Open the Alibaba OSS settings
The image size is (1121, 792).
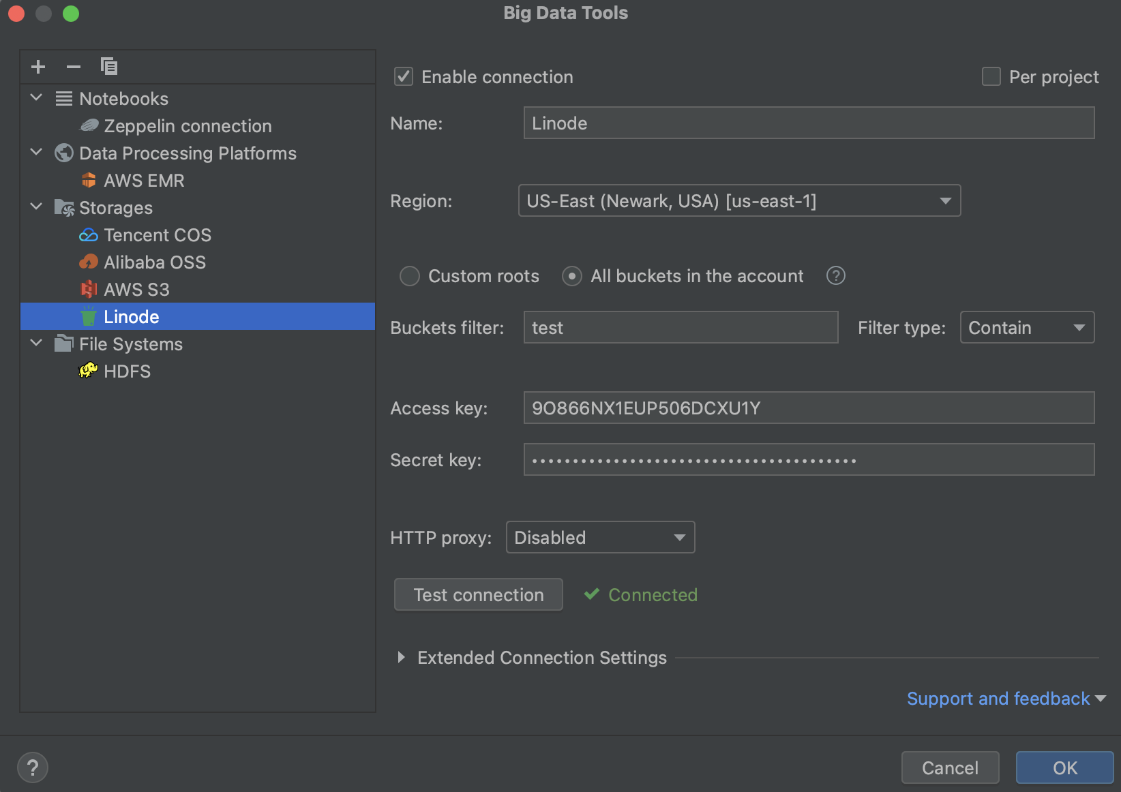click(x=155, y=262)
